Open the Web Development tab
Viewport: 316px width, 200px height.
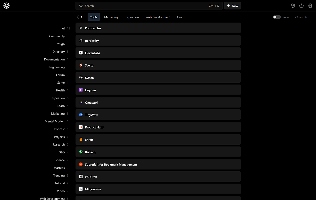pos(158,17)
